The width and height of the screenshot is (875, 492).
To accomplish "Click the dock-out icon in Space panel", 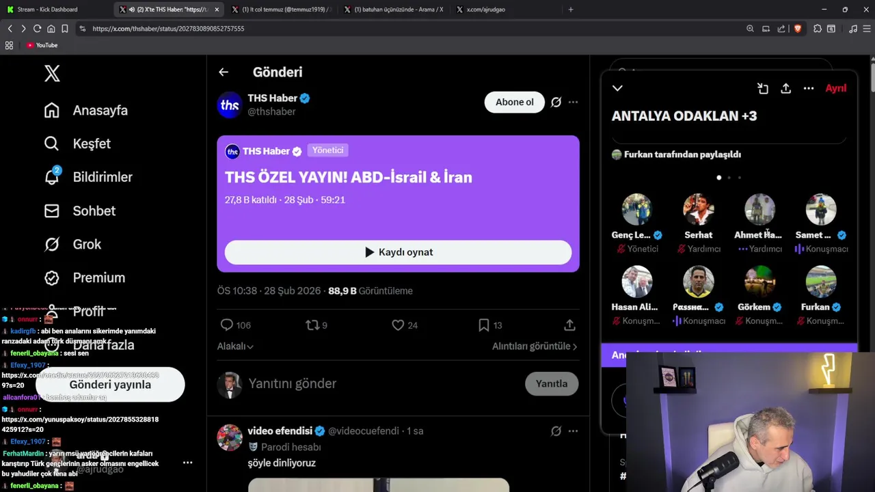I will 763,88.
